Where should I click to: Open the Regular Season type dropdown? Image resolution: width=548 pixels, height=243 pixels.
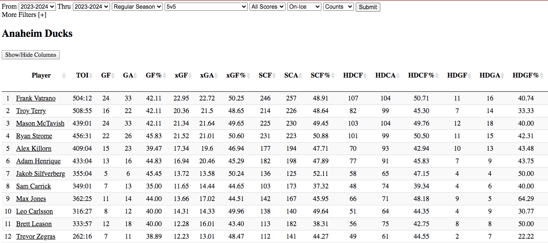(137, 7)
